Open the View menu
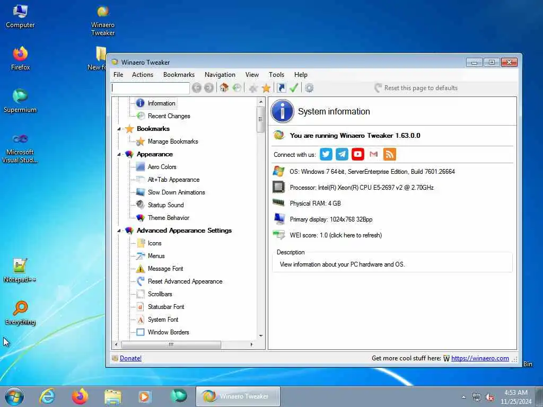Image resolution: width=543 pixels, height=407 pixels. 252,75
